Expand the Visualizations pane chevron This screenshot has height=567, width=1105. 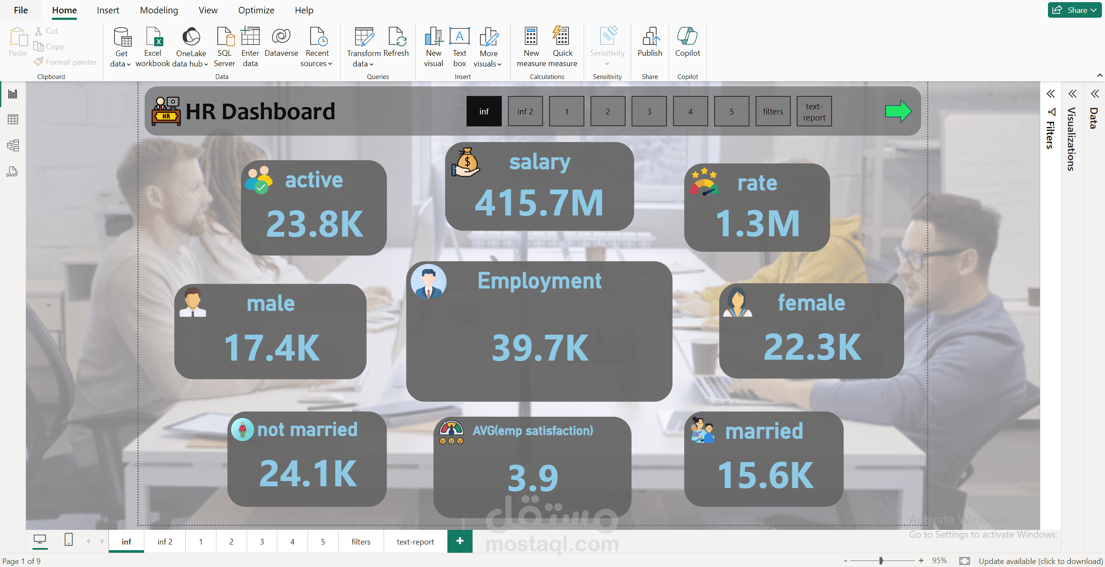(1073, 94)
